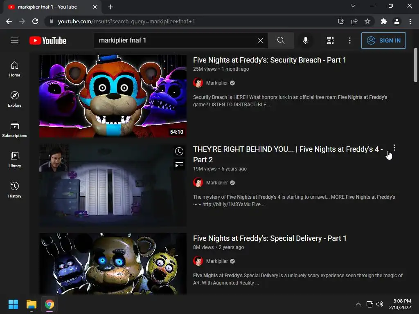The height and width of the screenshot is (314, 419).
Task: Open network icon in system tray
Action: 369,304
